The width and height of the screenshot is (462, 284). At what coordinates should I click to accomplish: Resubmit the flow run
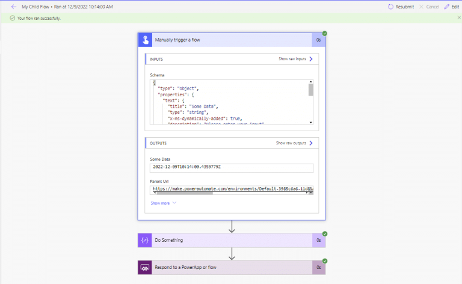click(x=401, y=7)
